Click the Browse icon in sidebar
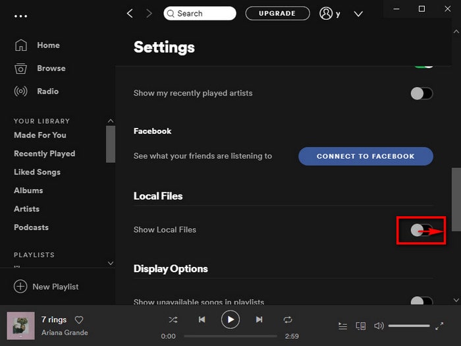The height and width of the screenshot is (346, 461). 21,69
